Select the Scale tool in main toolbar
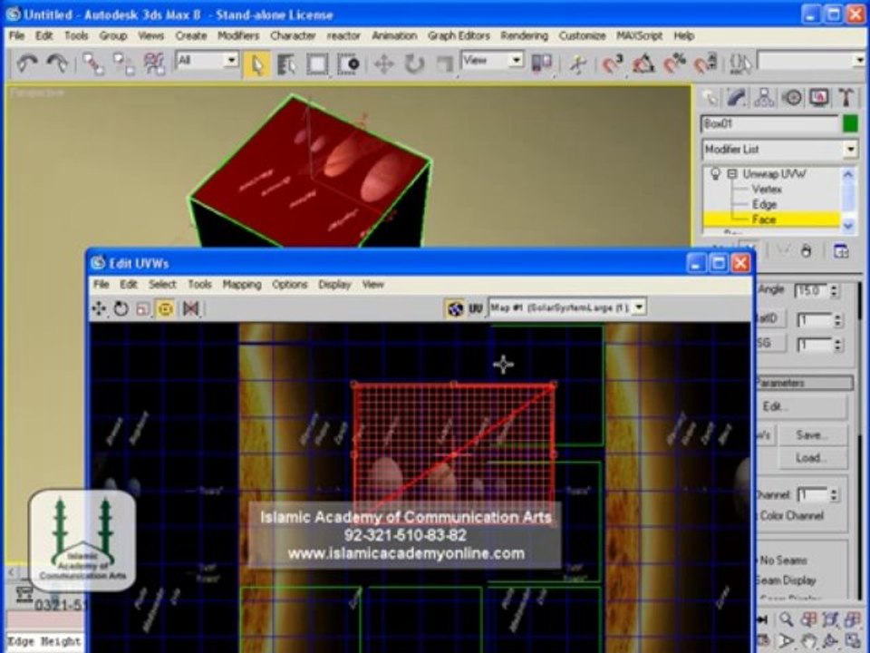Screen dimensions: 870x653 pos(444,64)
